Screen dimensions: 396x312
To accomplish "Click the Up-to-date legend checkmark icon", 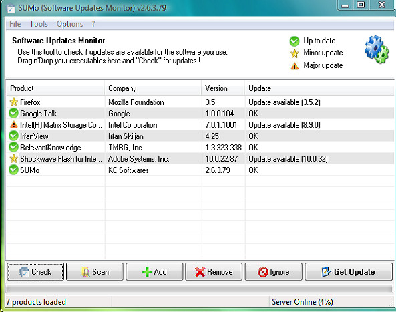I will pyautogui.click(x=294, y=41).
